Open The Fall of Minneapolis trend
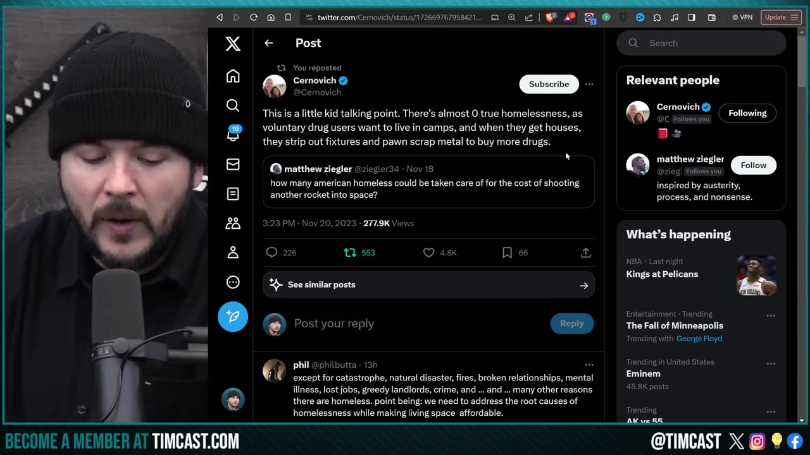The width and height of the screenshot is (810, 455). coord(675,325)
